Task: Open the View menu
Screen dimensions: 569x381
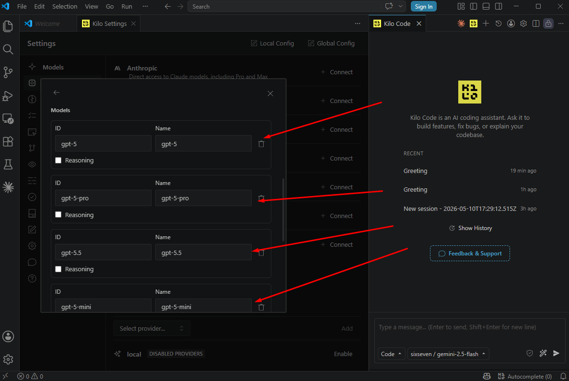Action: 92,6
